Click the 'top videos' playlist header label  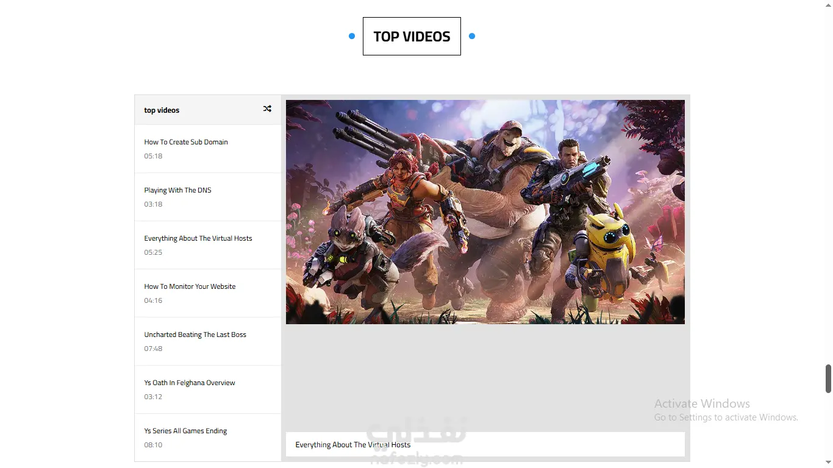pos(162,110)
